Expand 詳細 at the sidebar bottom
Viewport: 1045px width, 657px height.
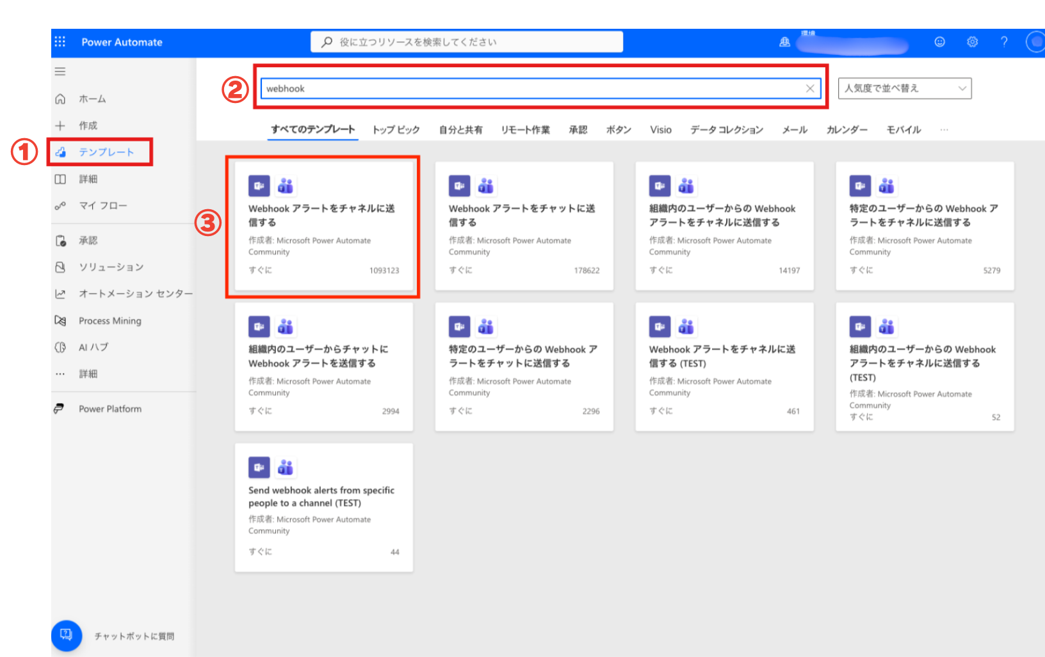88,374
